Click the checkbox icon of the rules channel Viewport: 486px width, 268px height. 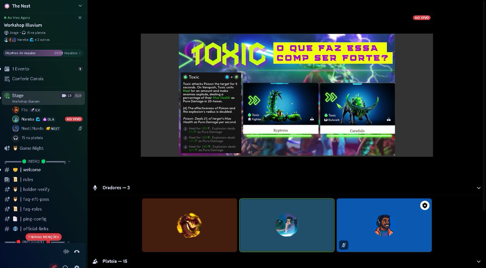pyautogui.click(x=7, y=179)
